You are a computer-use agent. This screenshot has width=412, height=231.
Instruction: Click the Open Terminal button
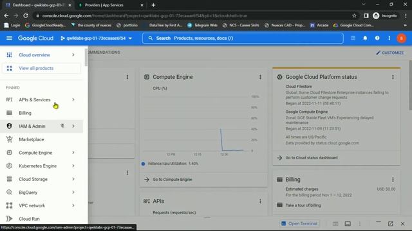click(299, 224)
